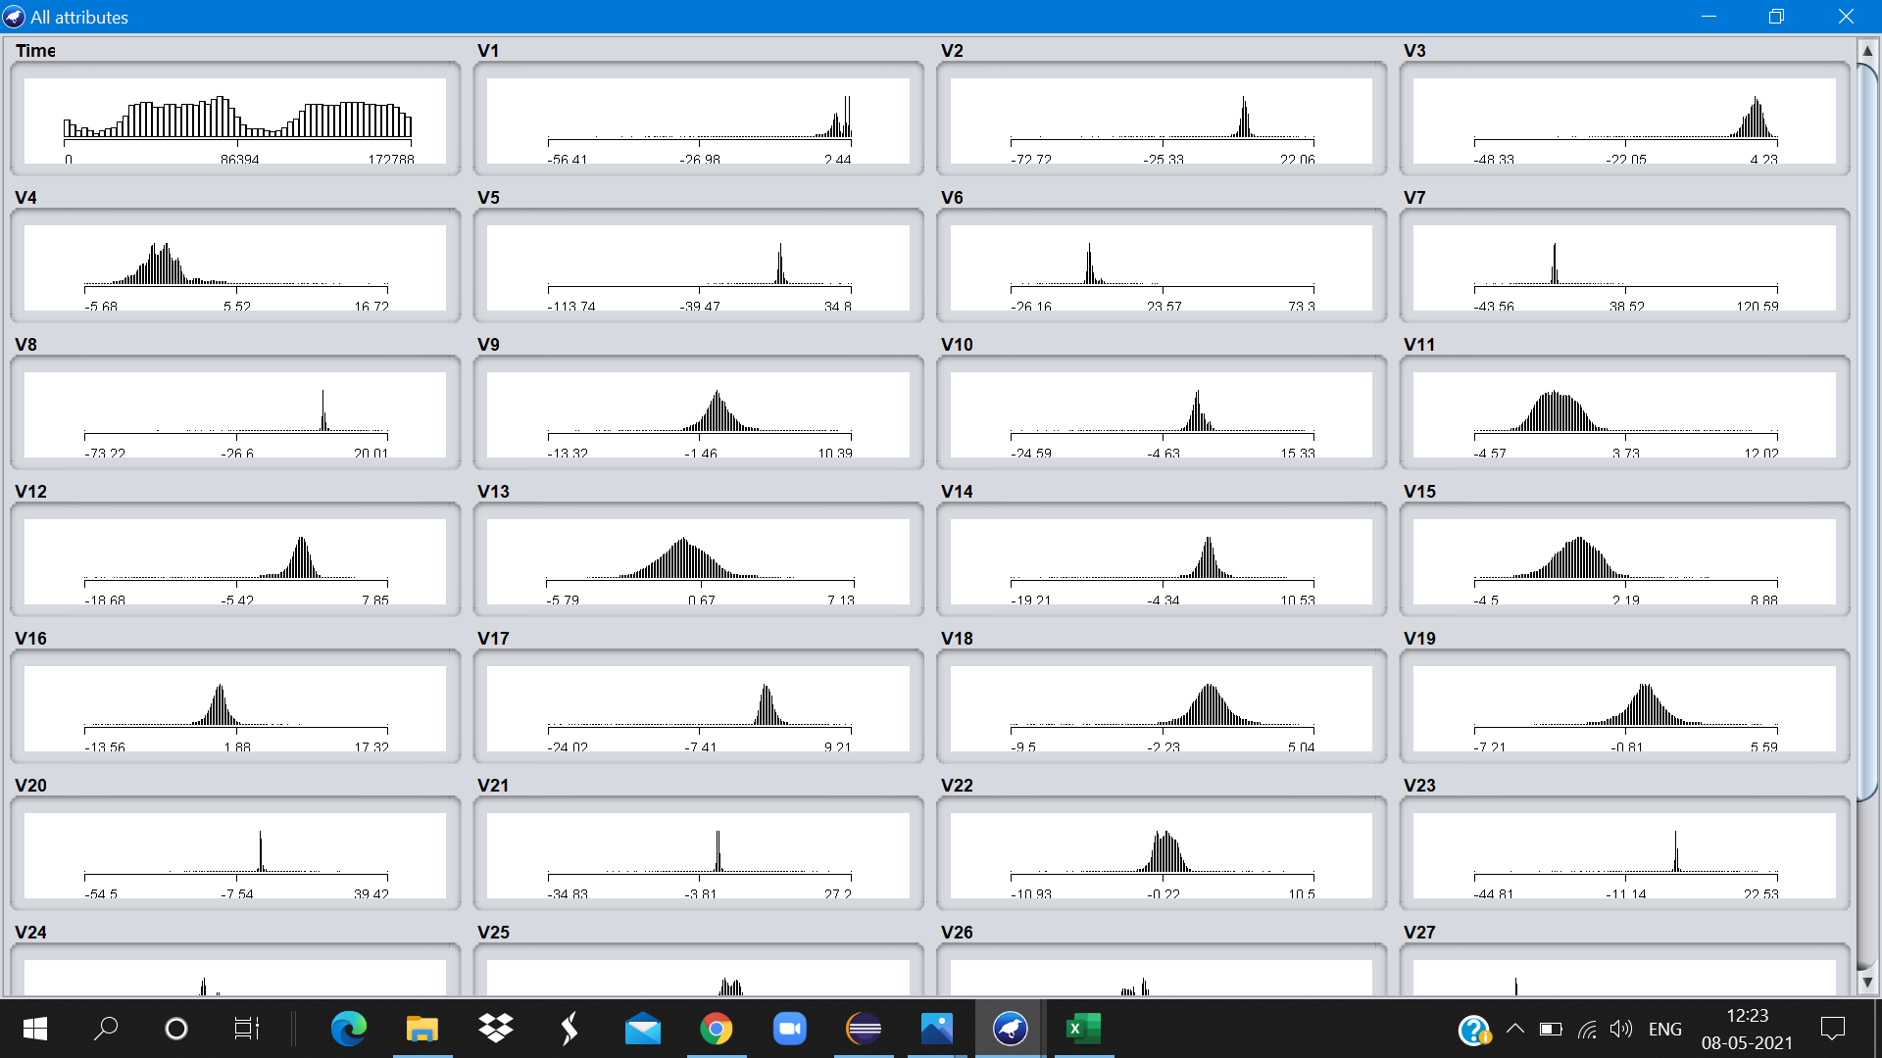Click the Weka icon in title bar
This screenshot has height=1058, width=1882.
click(x=14, y=17)
